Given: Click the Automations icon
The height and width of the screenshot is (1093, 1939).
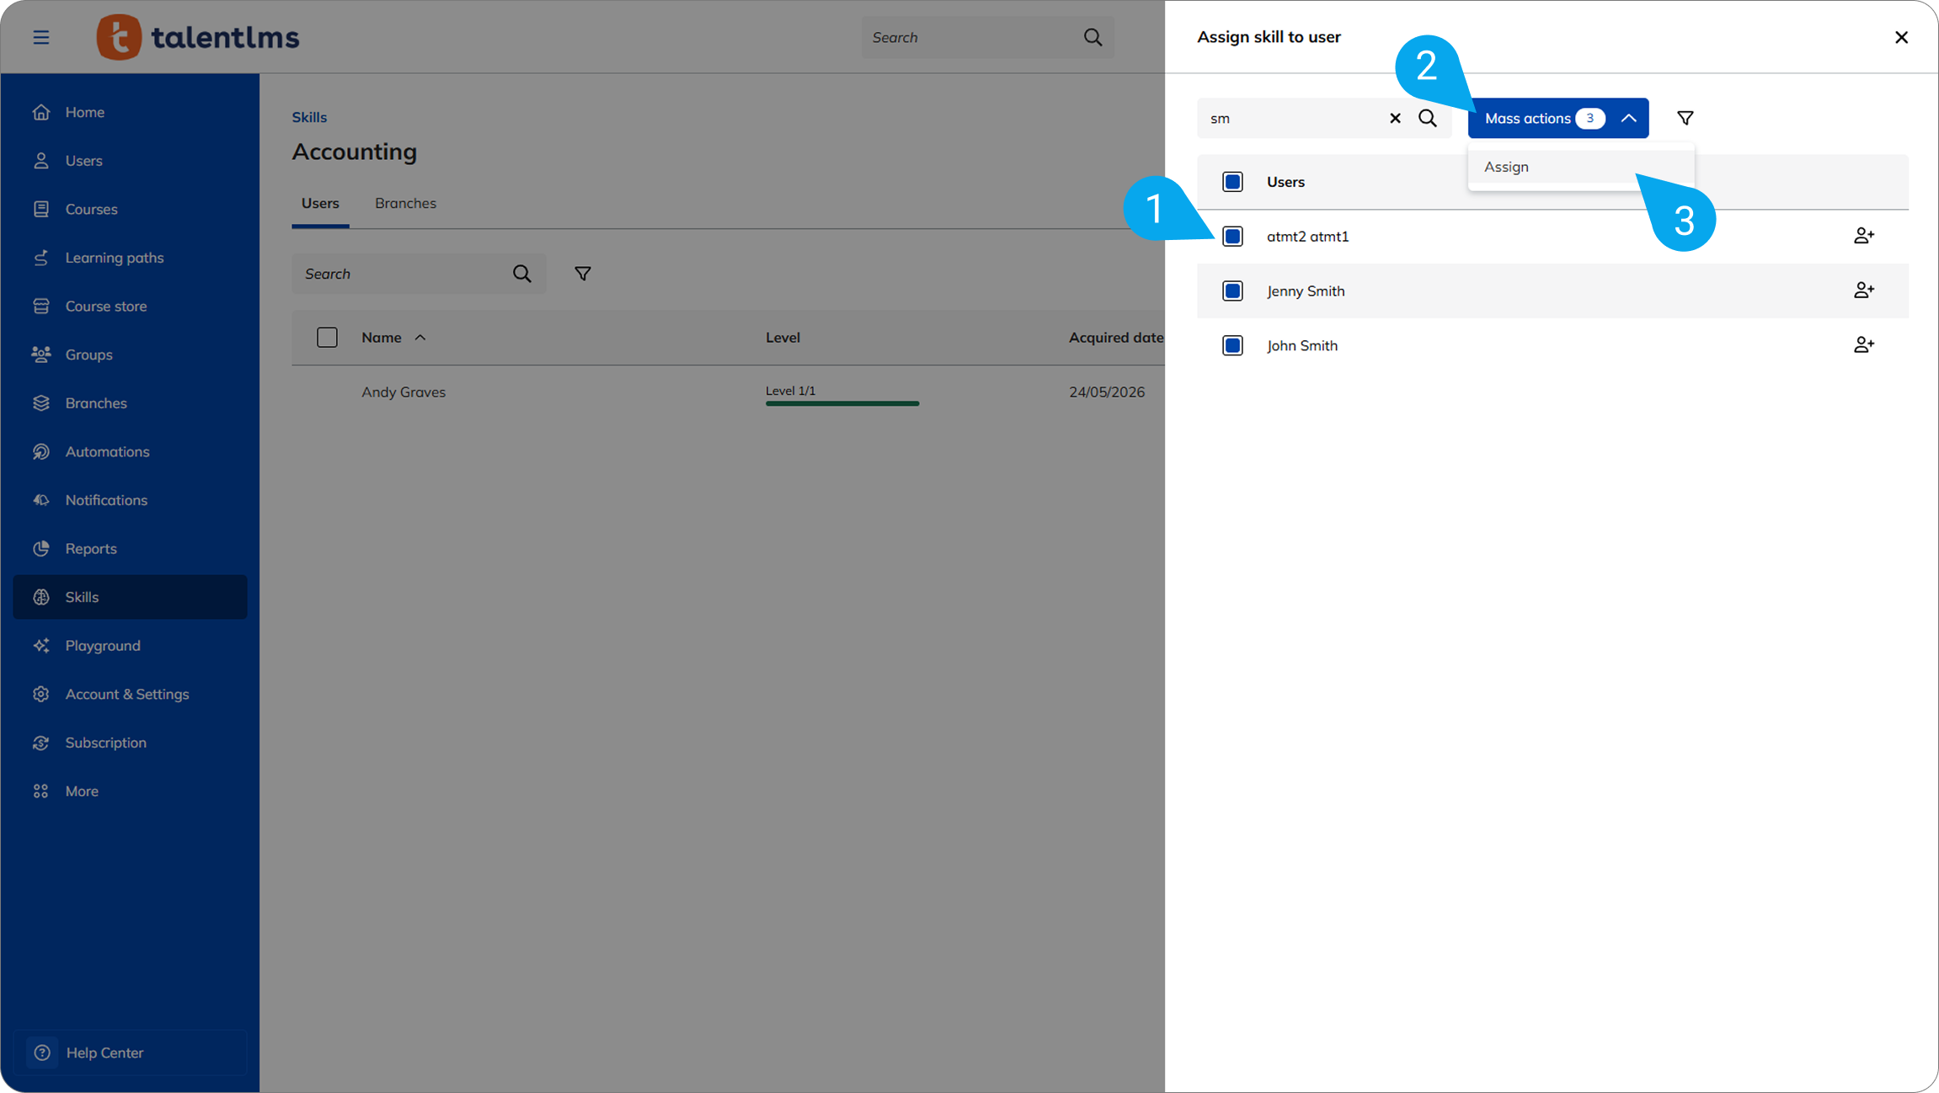Looking at the screenshot, I should [x=41, y=451].
